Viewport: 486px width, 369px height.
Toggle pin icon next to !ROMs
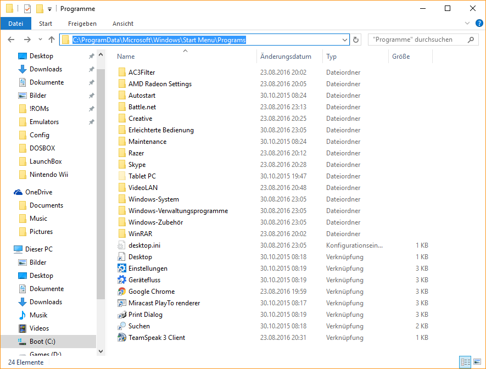pos(92,109)
